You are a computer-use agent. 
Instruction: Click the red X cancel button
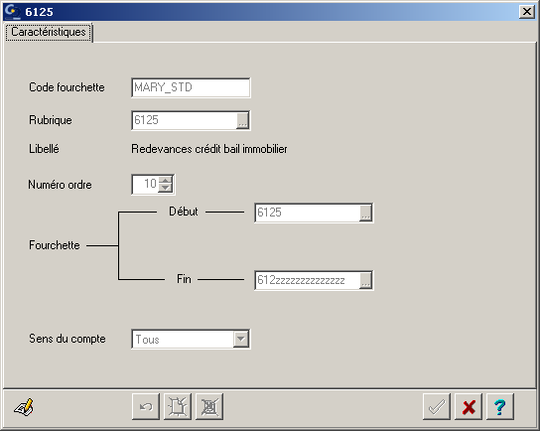click(x=469, y=407)
